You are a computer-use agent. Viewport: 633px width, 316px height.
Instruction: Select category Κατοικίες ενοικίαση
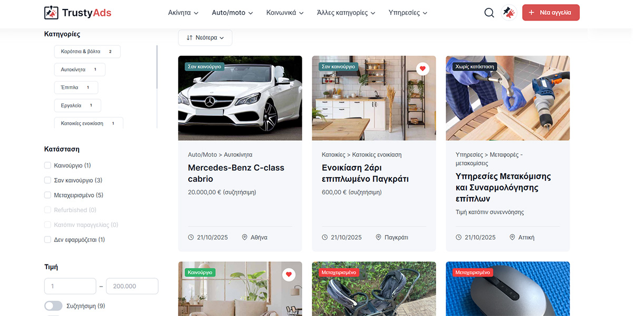[x=89, y=123]
